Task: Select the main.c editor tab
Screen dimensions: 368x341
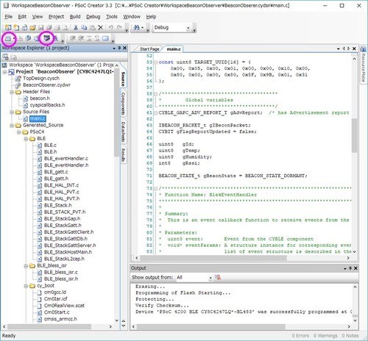Action: pyautogui.click(x=174, y=49)
